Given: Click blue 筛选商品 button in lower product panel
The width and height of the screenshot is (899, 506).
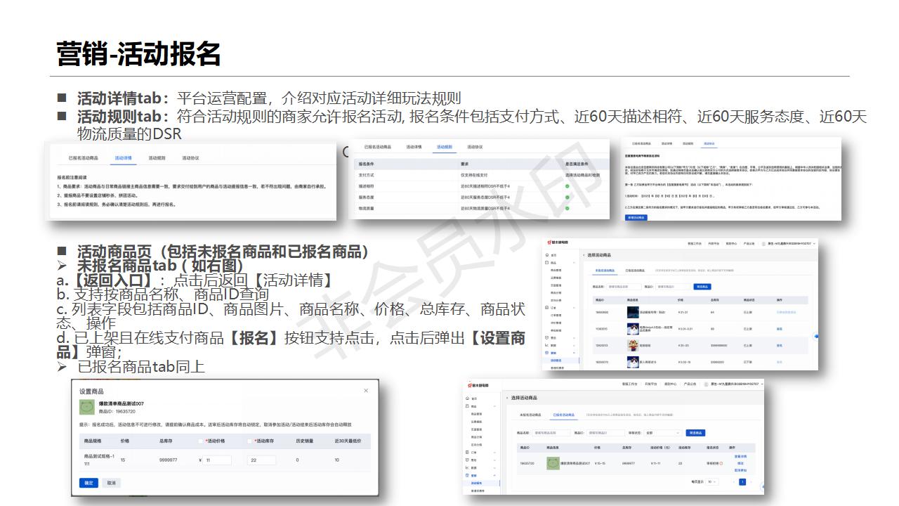Looking at the screenshot, I should (x=695, y=433).
